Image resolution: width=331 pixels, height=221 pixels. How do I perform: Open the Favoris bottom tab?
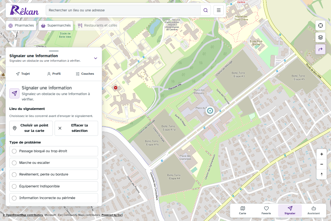coord(266,210)
